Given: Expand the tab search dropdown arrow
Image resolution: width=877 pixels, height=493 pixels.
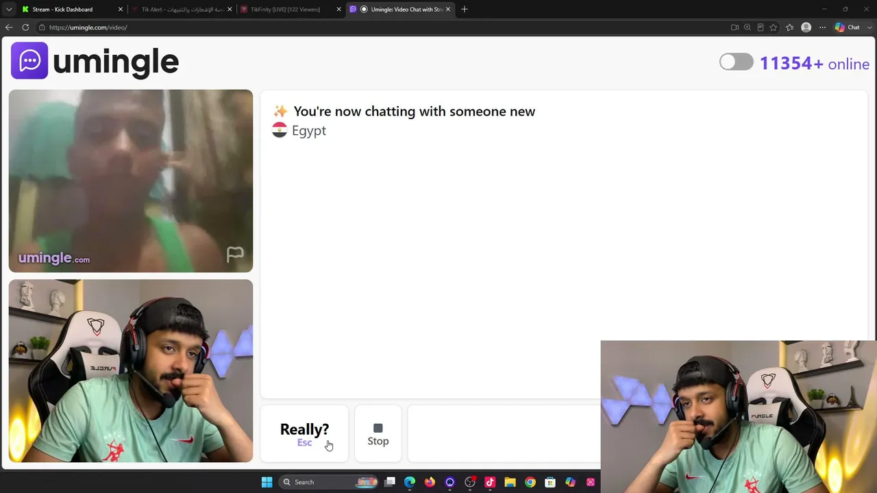Looking at the screenshot, I should point(9,10).
